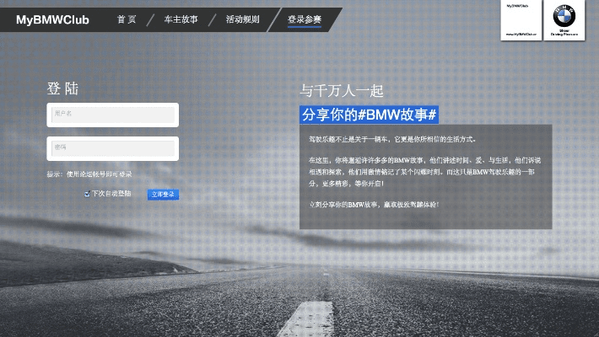Click the 提示 forum account hint text

coord(89,174)
